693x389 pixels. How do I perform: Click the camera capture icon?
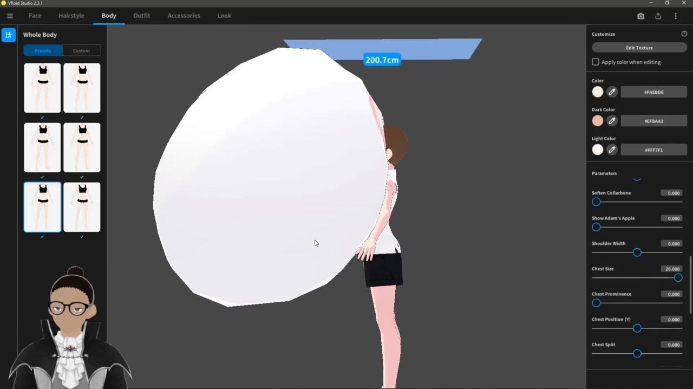(x=640, y=16)
